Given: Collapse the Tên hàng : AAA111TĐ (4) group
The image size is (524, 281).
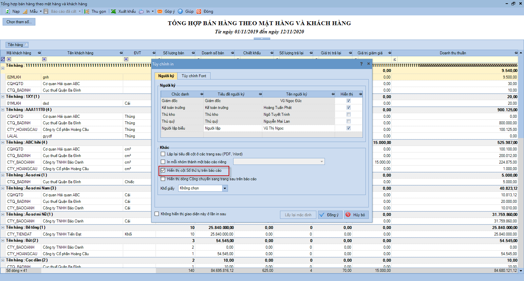Looking at the screenshot, I should coord(3,110).
